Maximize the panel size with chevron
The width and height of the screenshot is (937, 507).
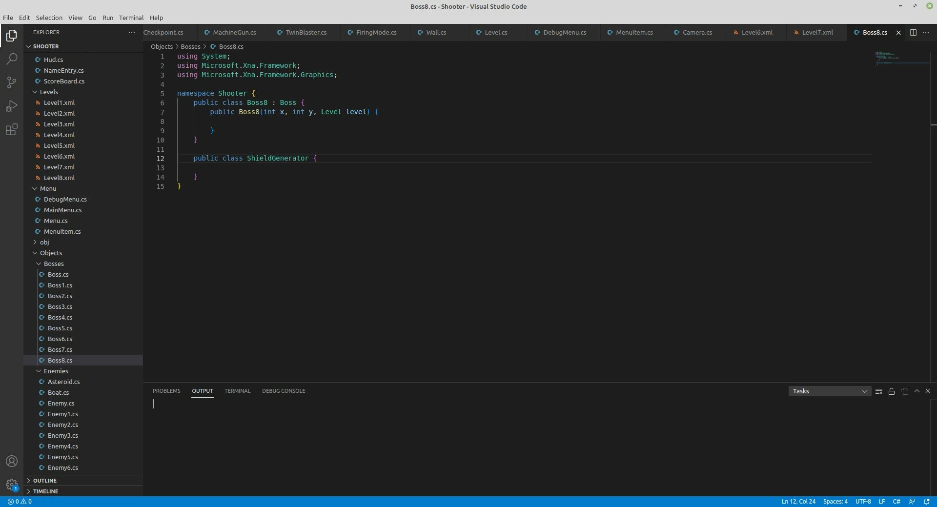pyautogui.click(x=917, y=391)
